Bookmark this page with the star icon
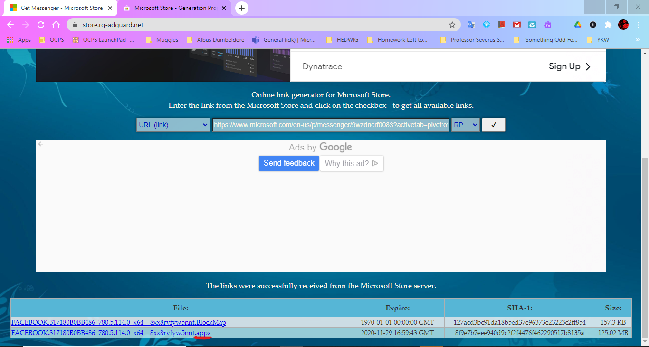 click(452, 25)
